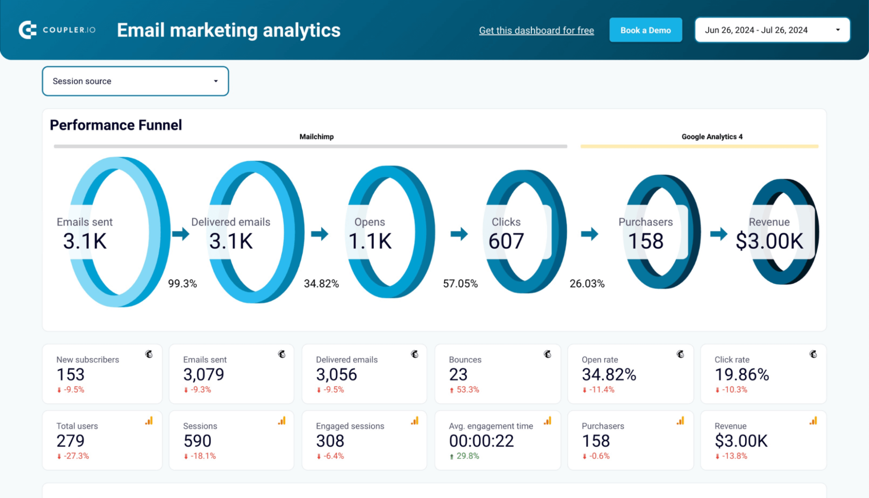The height and width of the screenshot is (498, 869).
Task: Click the yellow Google Analytics 4 progress bar
Action: [699, 146]
